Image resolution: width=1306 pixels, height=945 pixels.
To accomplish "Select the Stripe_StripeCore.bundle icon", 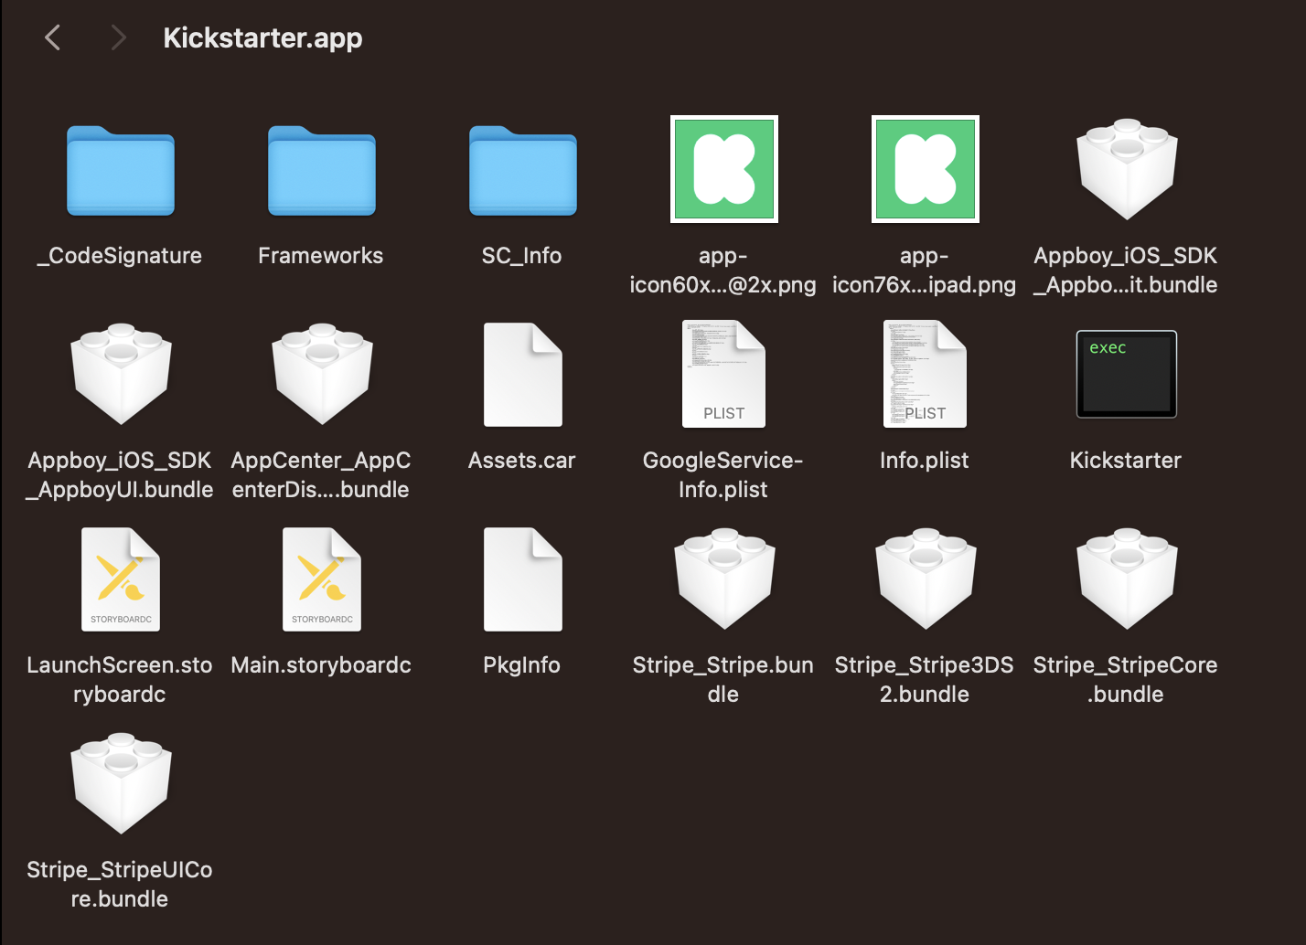I will (1128, 579).
